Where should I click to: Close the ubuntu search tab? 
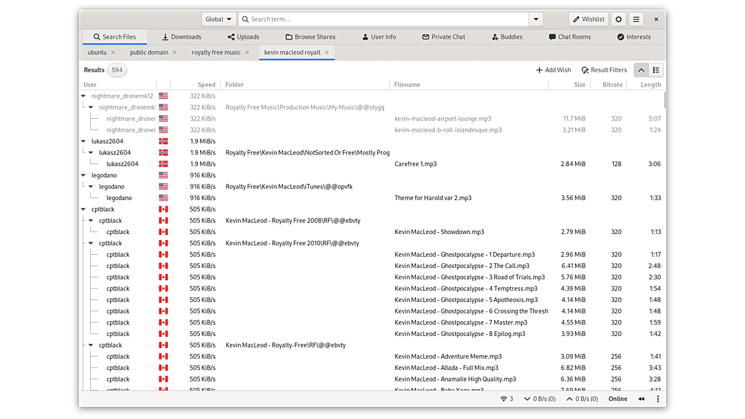click(113, 53)
